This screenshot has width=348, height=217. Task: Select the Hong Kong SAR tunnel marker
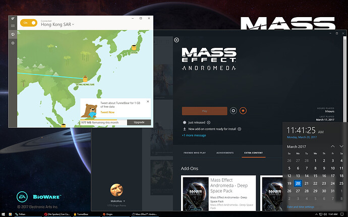tap(85, 79)
